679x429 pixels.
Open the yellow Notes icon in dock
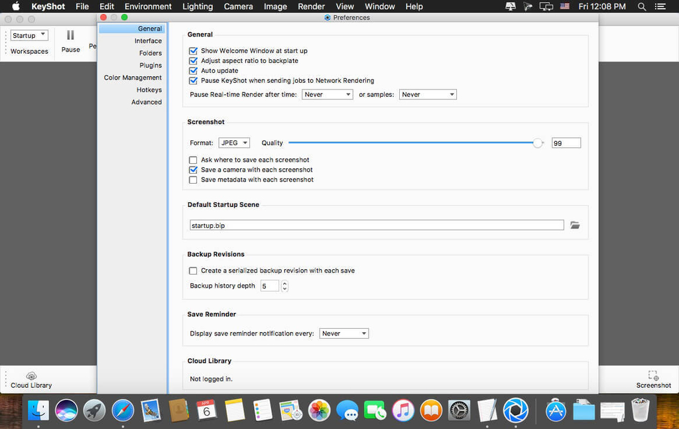(235, 410)
